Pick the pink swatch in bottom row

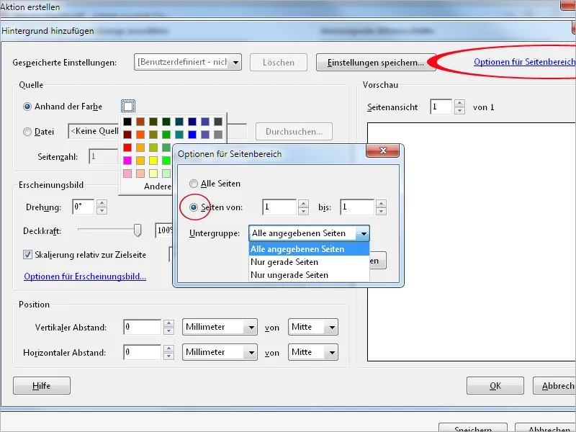tap(127, 173)
